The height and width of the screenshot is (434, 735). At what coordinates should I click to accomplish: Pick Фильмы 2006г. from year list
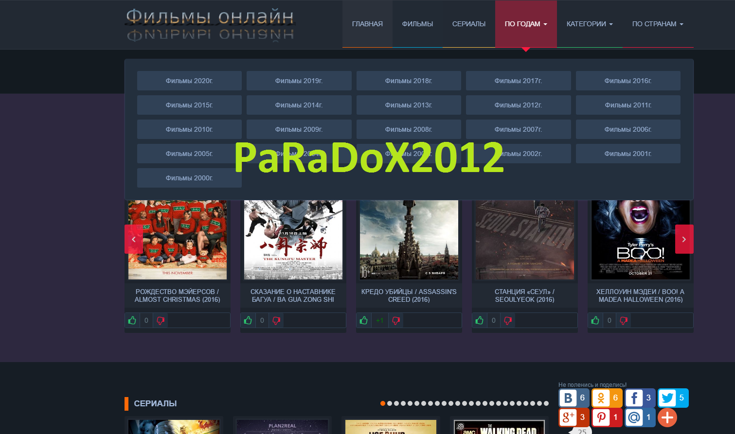click(628, 129)
